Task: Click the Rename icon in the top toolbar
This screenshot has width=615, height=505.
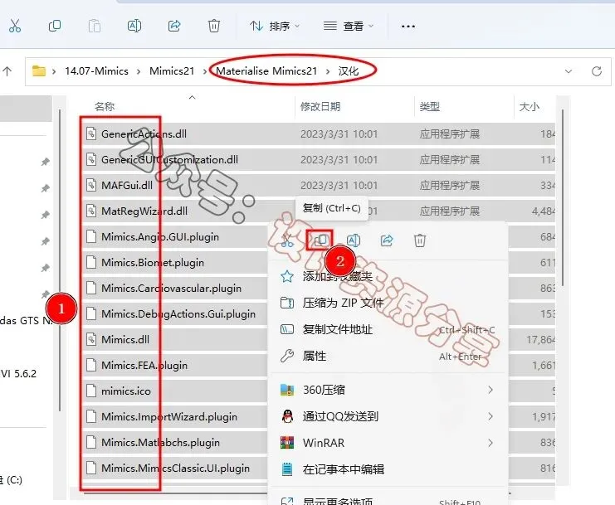Action: coord(134,27)
